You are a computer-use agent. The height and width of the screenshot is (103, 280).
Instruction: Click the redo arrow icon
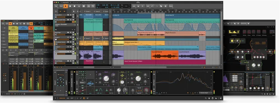pos(157,6)
